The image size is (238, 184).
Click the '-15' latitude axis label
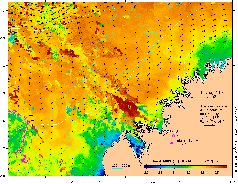click(3, 93)
